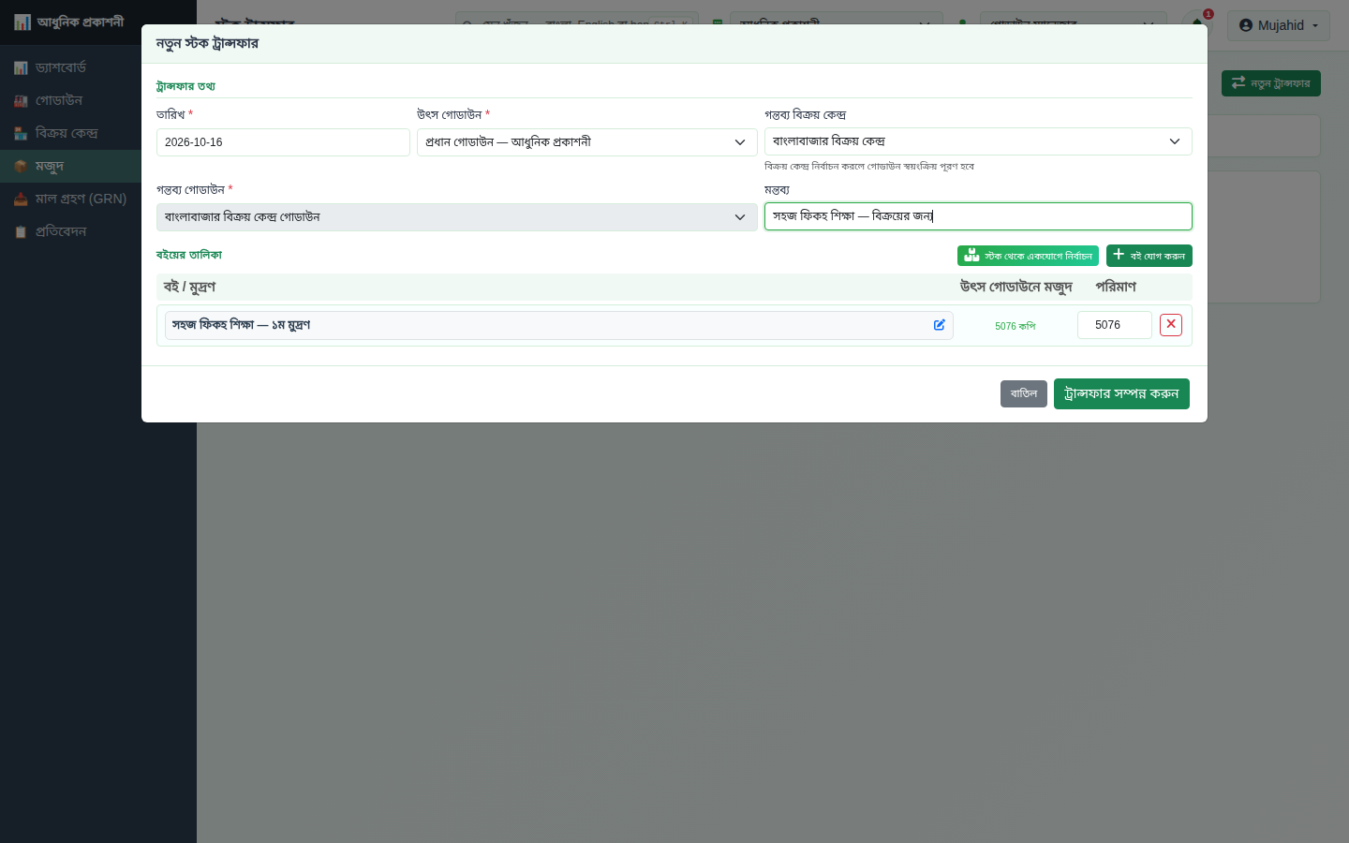Click the পরিমাণ quantity field showing 5076
Screen dimensions: 1349x843
tap(1115, 325)
